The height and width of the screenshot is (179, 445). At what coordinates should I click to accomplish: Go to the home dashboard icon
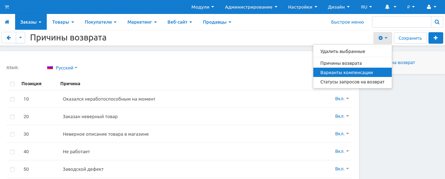pyautogui.click(x=7, y=22)
